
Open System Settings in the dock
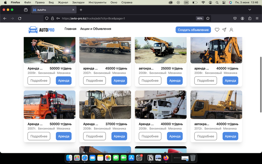tap(139, 158)
